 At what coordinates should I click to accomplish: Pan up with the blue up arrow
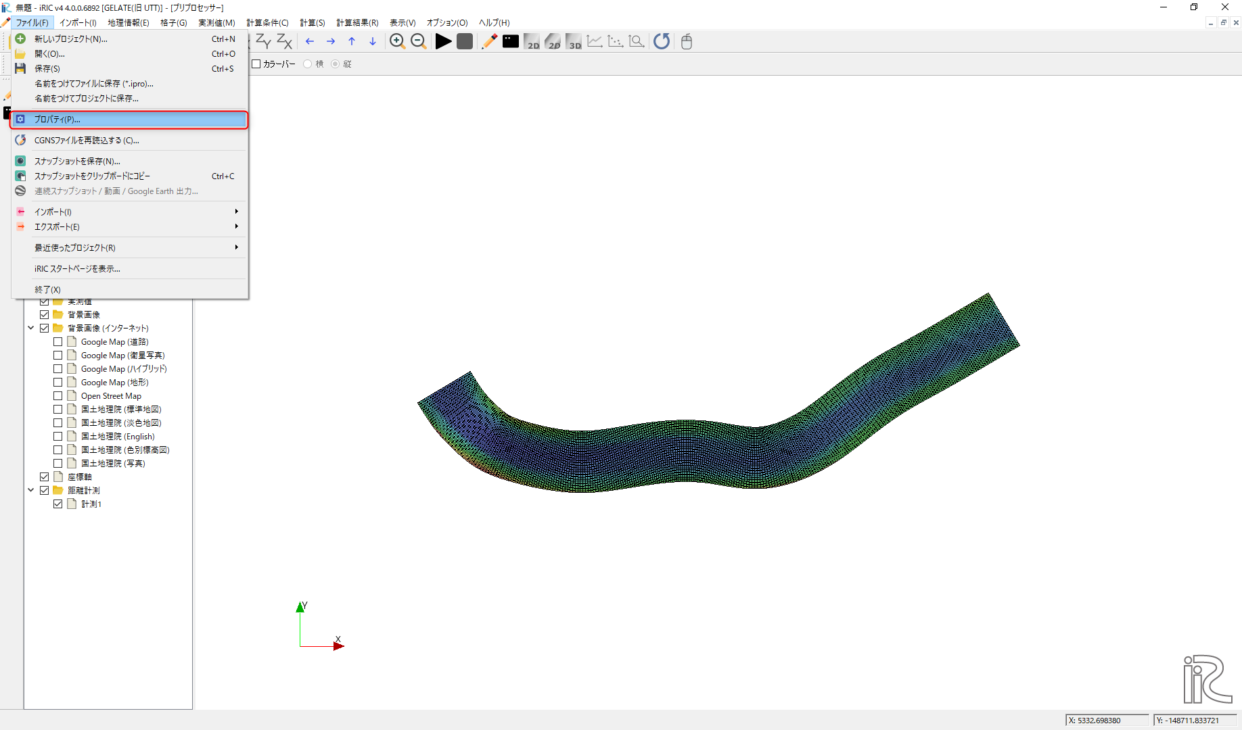tap(352, 41)
